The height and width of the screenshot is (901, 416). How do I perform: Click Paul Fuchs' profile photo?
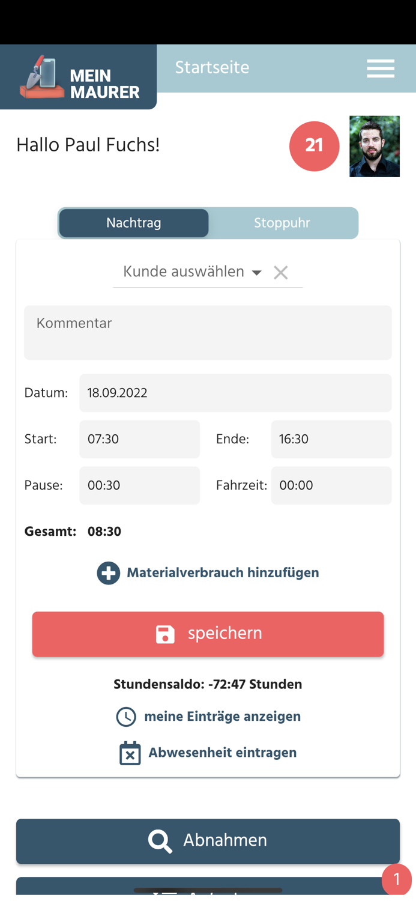374,146
